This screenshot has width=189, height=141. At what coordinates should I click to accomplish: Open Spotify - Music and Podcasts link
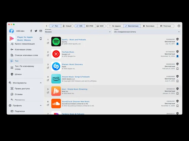tap(74, 40)
